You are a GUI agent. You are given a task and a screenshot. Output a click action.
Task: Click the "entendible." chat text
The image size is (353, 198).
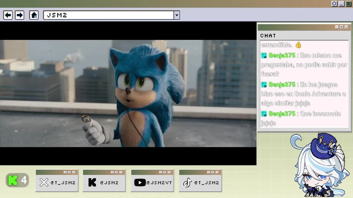pos(277,45)
